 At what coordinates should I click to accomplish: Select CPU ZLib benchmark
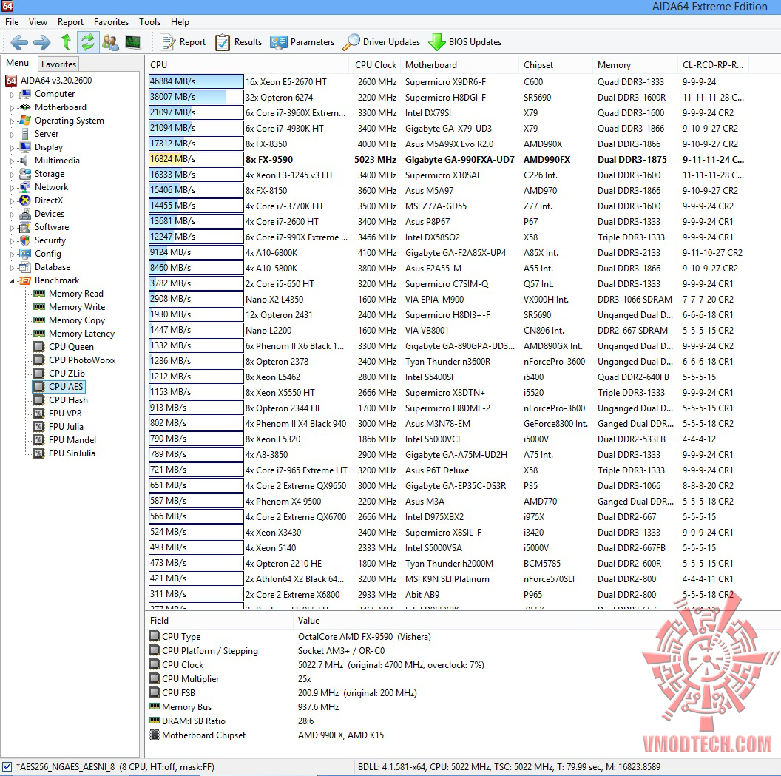pos(59,374)
